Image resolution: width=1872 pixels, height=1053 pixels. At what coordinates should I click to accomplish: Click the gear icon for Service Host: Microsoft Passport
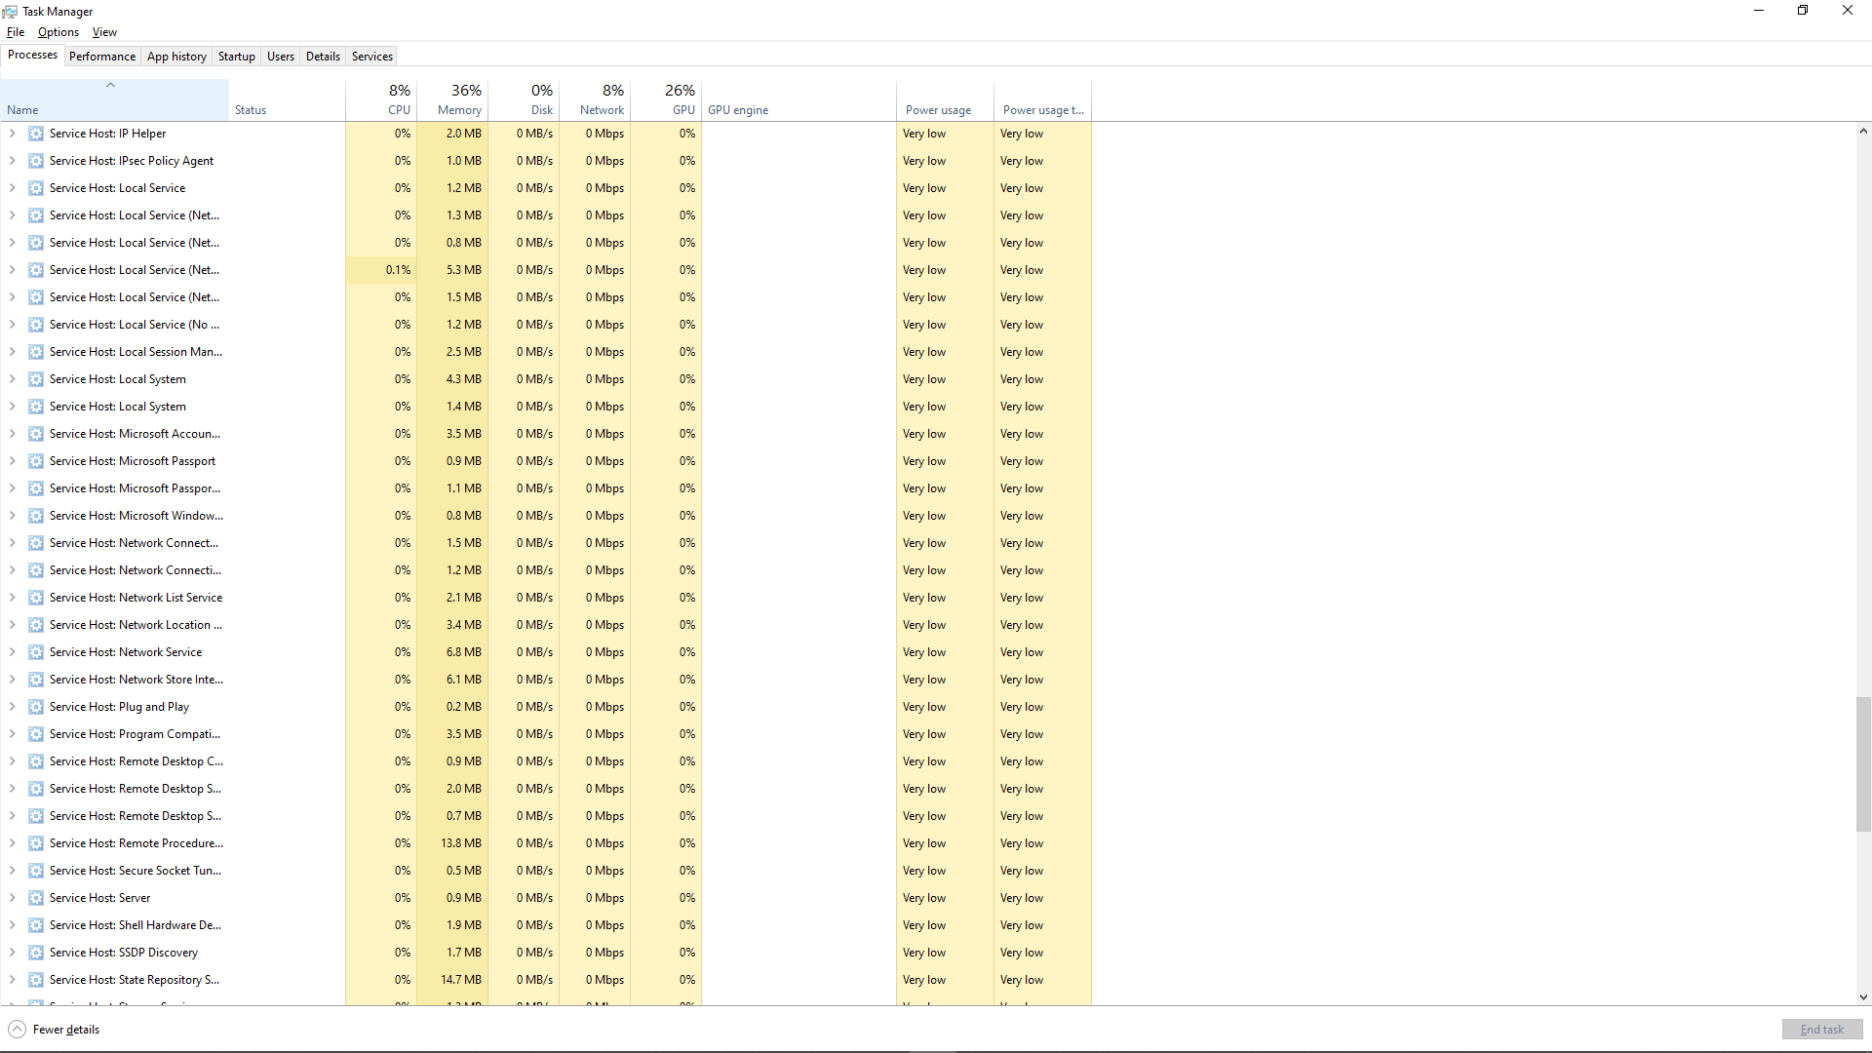pos(36,461)
